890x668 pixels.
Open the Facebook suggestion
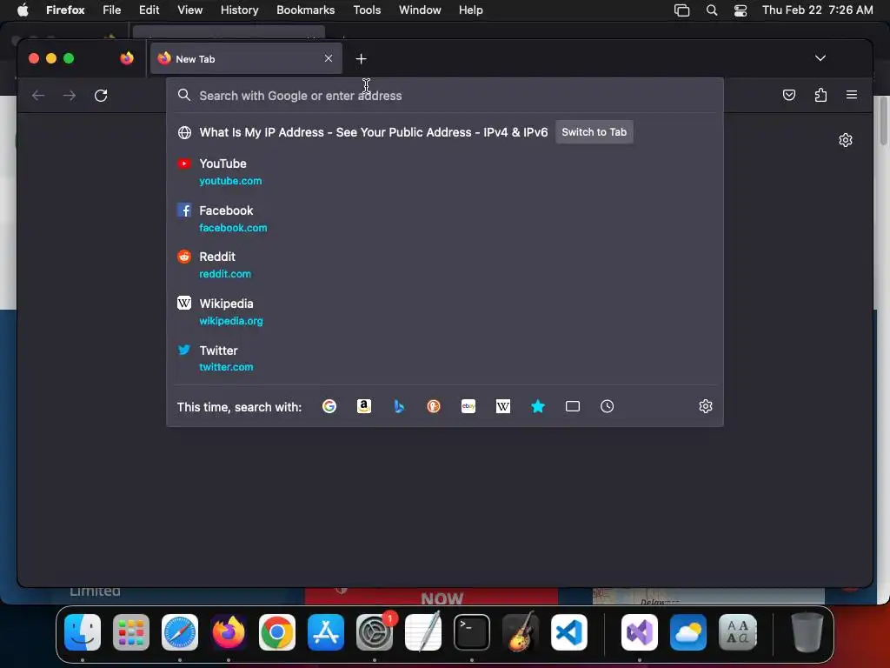tap(445, 218)
